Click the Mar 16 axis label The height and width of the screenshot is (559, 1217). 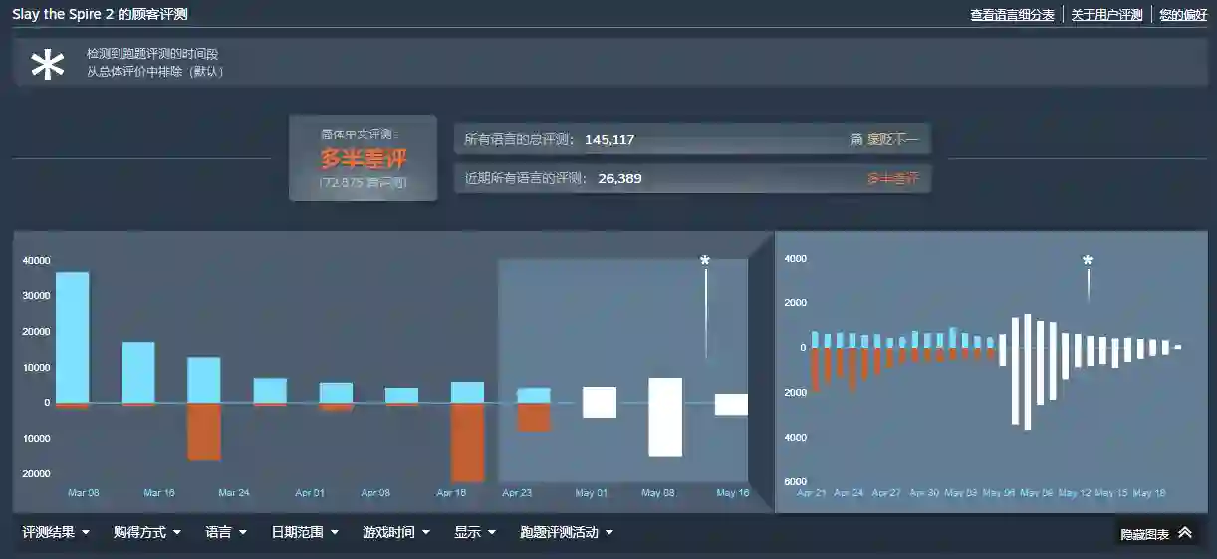(159, 493)
